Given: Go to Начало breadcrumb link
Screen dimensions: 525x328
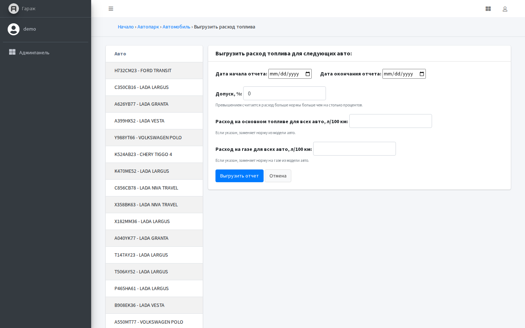Looking at the screenshot, I should (126, 27).
